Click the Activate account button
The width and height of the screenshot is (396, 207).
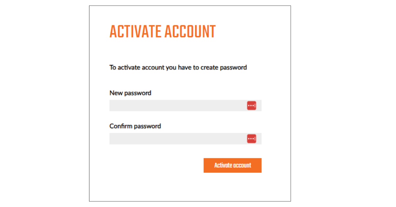point(232,165)
